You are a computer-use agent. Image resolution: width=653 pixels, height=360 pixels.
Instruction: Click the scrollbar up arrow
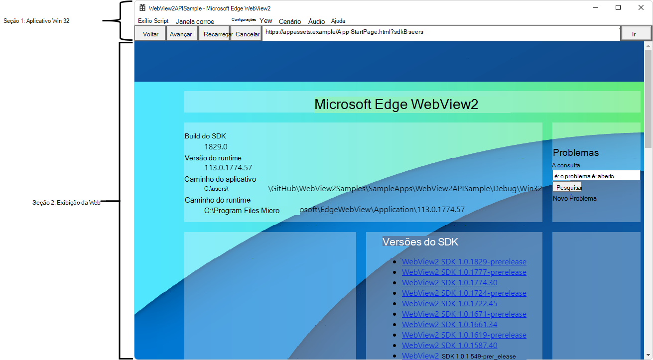click(648, 45)
